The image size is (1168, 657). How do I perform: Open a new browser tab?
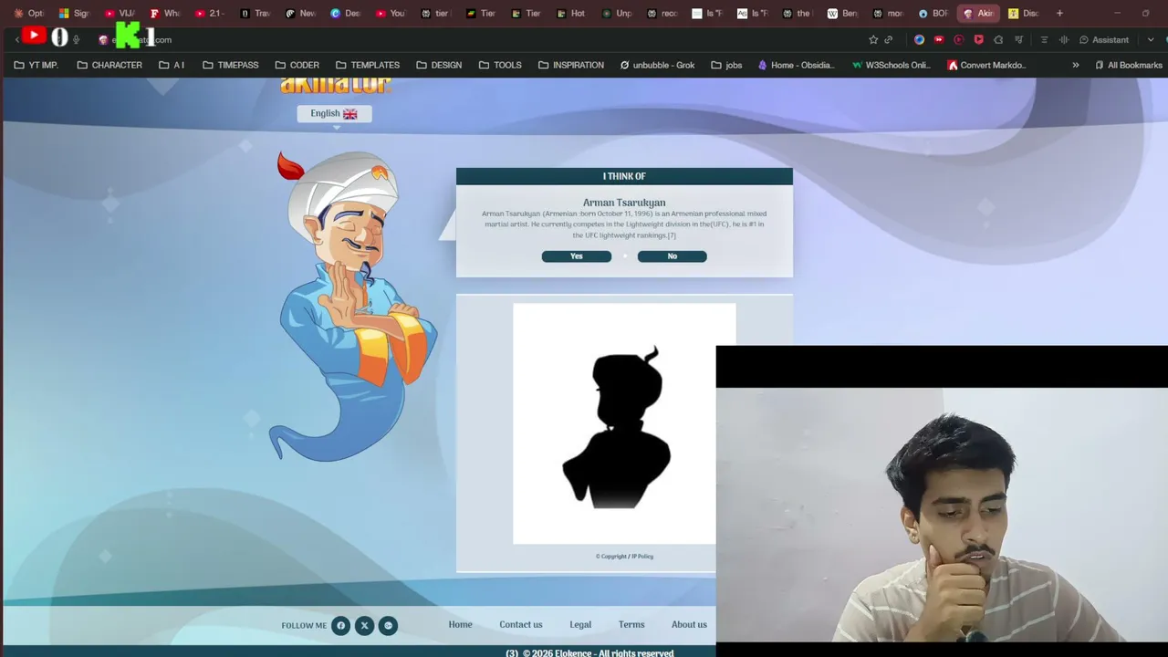point(1059,14)
